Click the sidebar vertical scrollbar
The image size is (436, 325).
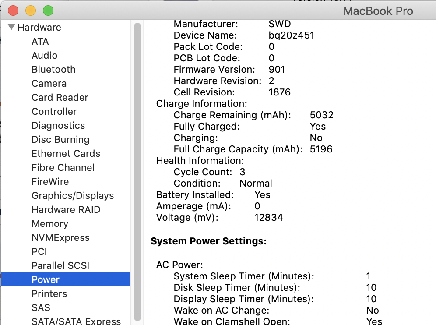click(137, 171)
